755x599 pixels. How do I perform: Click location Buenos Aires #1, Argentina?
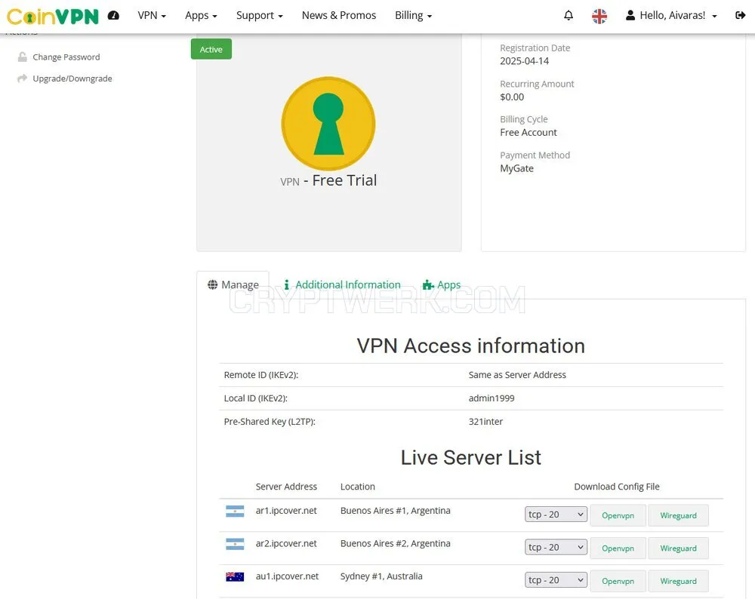[x=396, y=511]
